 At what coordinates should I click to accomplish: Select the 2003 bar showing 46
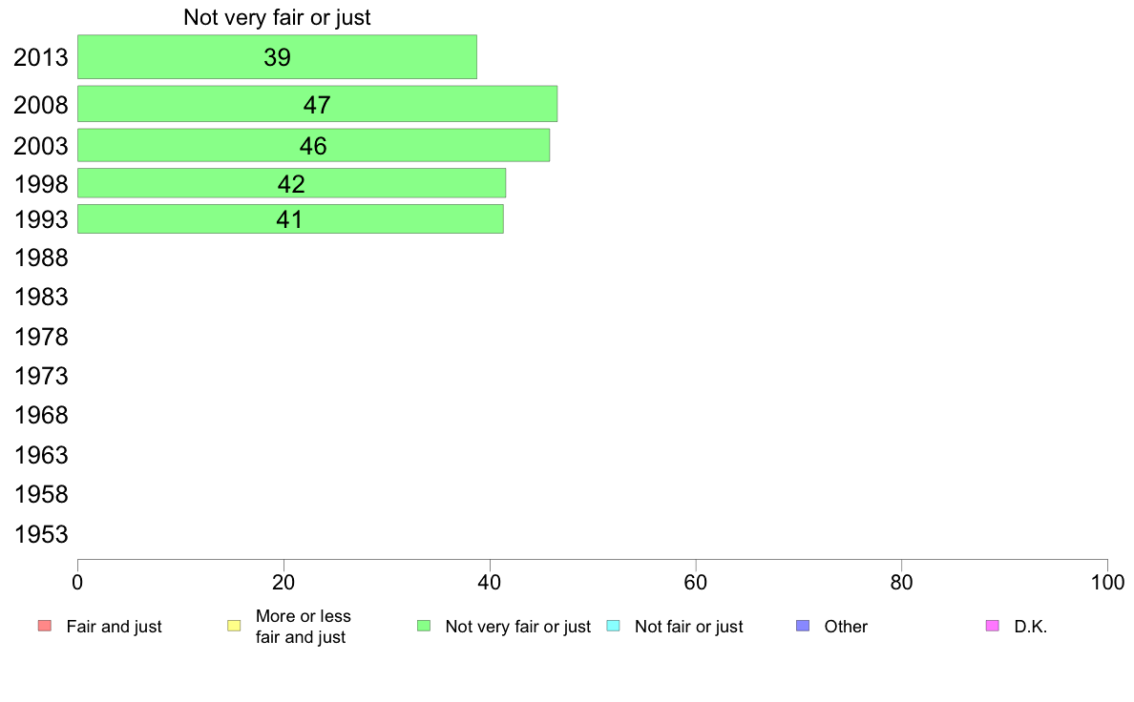point(314,145)
